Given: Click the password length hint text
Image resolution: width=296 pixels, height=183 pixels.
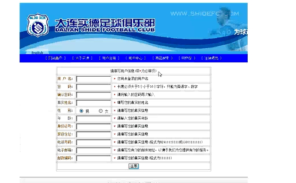Looking at the screenshot, I should point(157,87).
